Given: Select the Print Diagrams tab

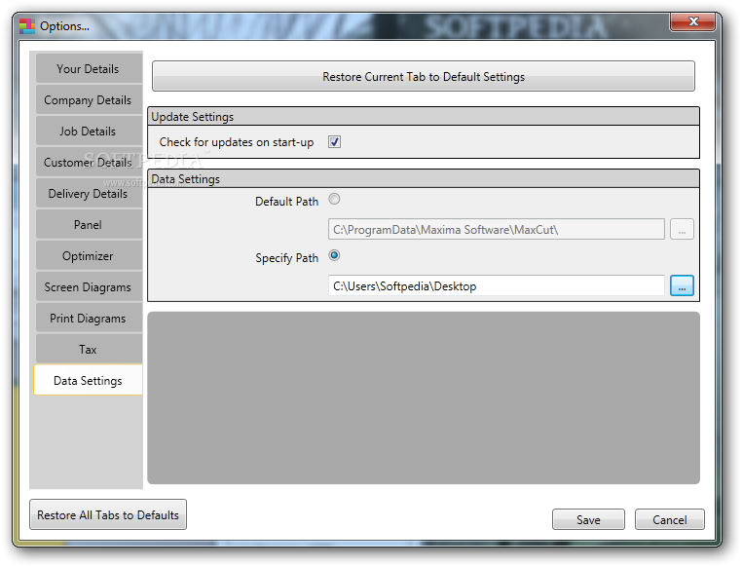Looking at the screenshot, I should pos(89,319).
